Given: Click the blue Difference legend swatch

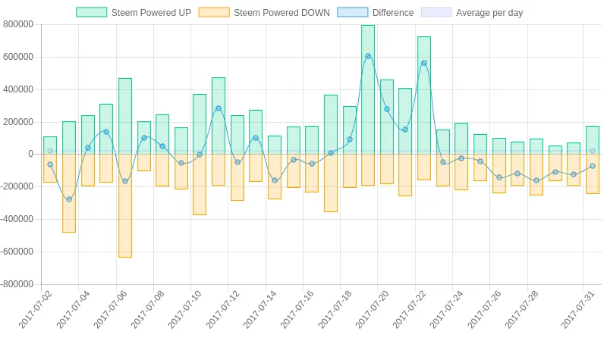Looking at the screenshot, I should pos(353,12).
